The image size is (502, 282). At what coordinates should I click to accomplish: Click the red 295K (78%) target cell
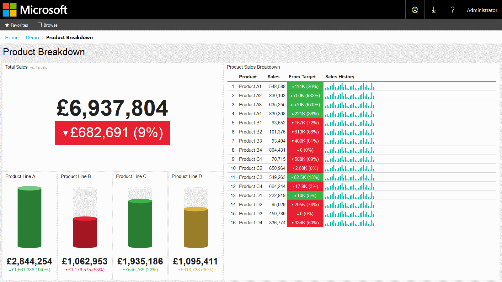(x=305, y=205)
